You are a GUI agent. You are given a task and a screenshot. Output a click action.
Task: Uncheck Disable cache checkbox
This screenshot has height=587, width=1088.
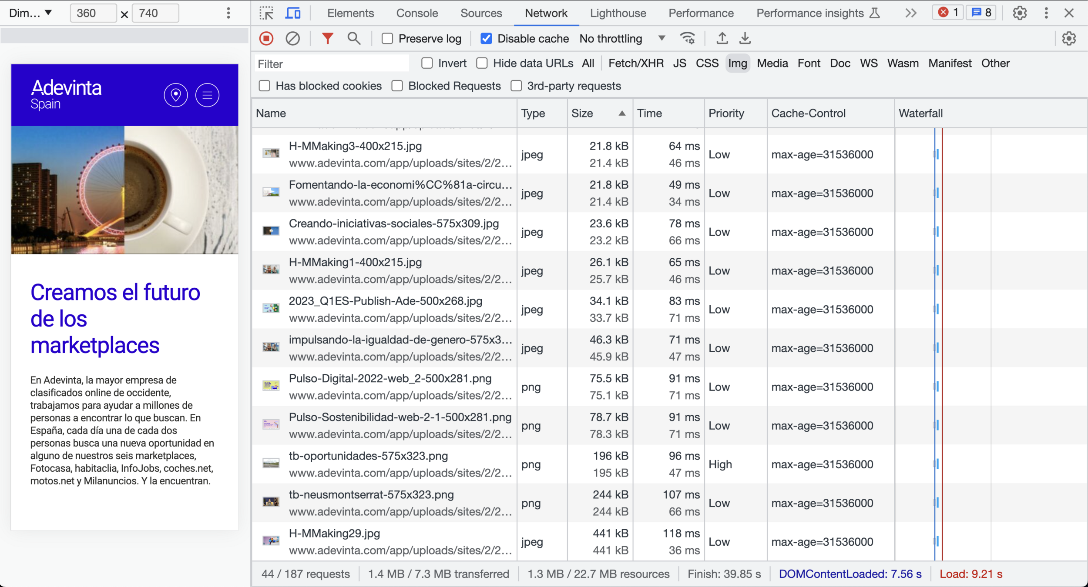486,39
